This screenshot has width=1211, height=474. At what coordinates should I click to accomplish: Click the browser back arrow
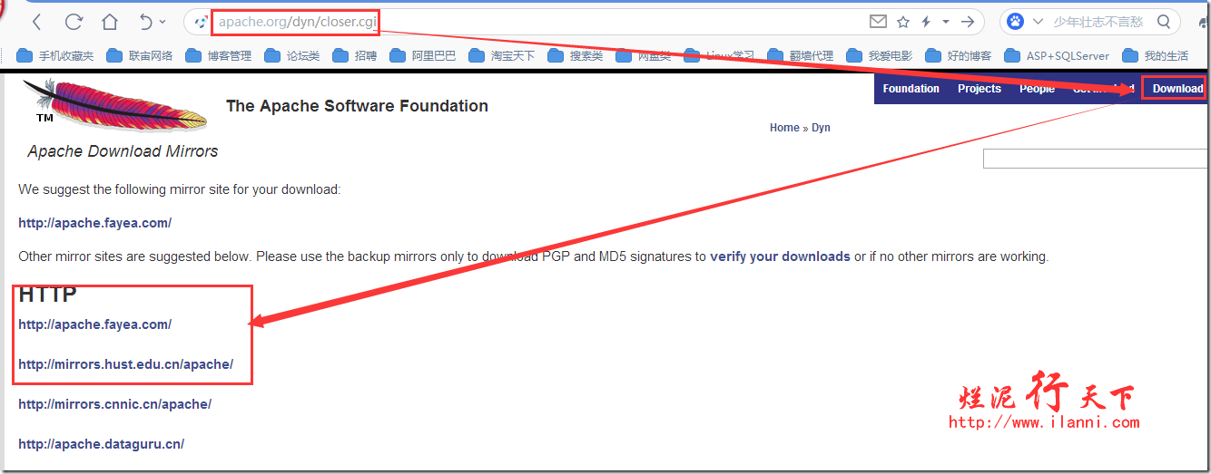click(x=36, y=22)
